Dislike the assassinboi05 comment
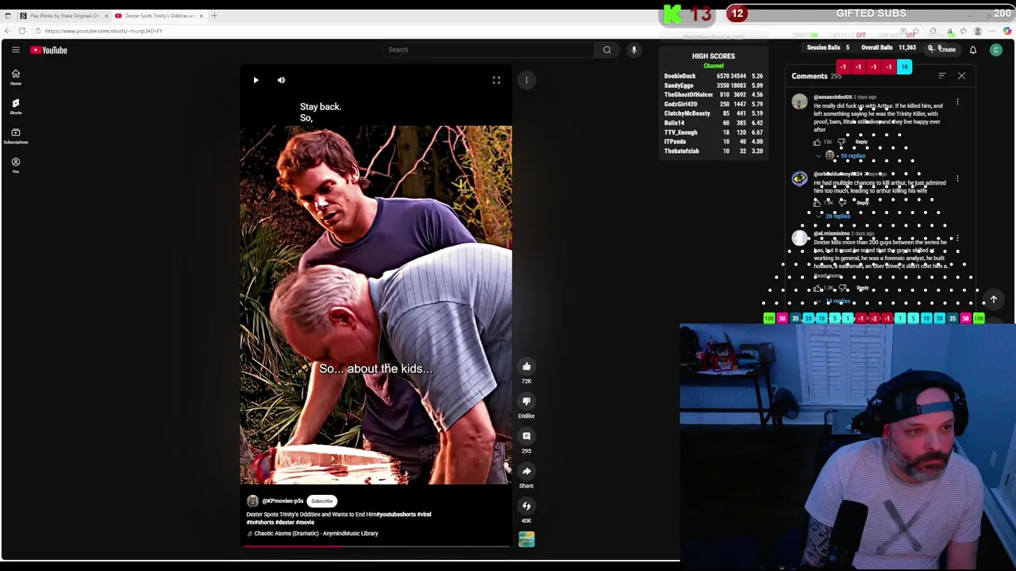The height and width of the screenshot is (571, 1016). (841, 143)
